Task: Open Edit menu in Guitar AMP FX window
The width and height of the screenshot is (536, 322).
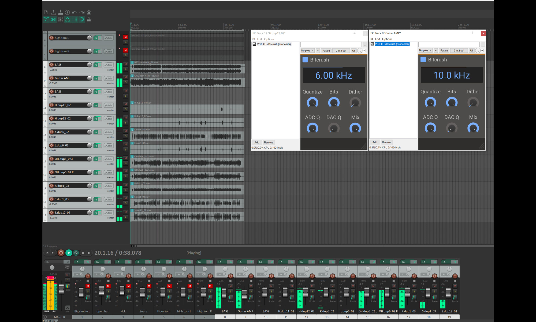Action: pyautogui.click(x=377, y=39)
